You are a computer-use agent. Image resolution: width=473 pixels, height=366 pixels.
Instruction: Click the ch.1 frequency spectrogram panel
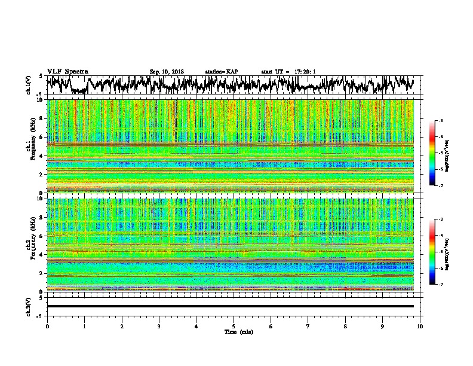pyautogui.click(x=230, y=146)
